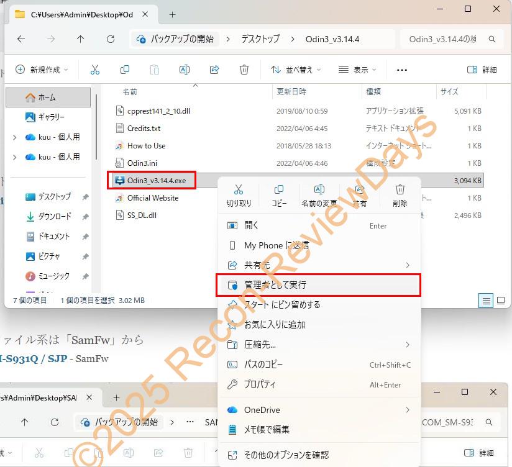512x467 pixels.
Task: Open ダウンロード in the sidebar
Action: (x=54, y=216)
